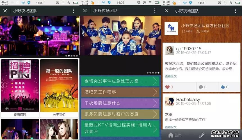The image size is (242, 140).
Task: Click the timestamp 2015-05-29 17:04:17
Action: coord(193,52)
